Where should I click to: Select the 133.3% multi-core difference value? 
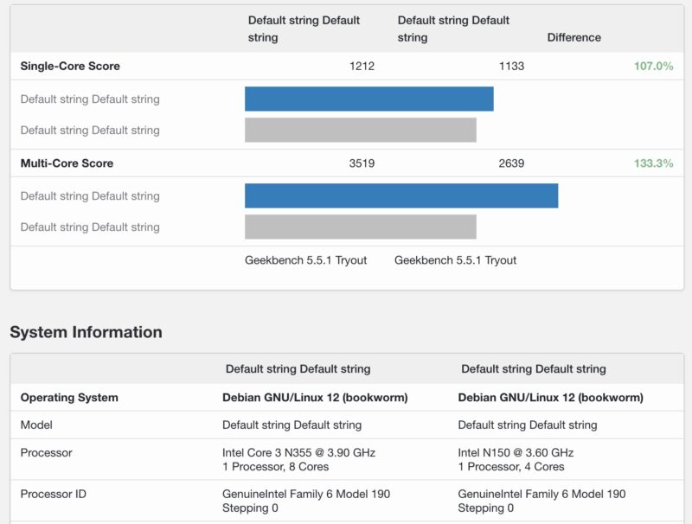pos(656,163)
